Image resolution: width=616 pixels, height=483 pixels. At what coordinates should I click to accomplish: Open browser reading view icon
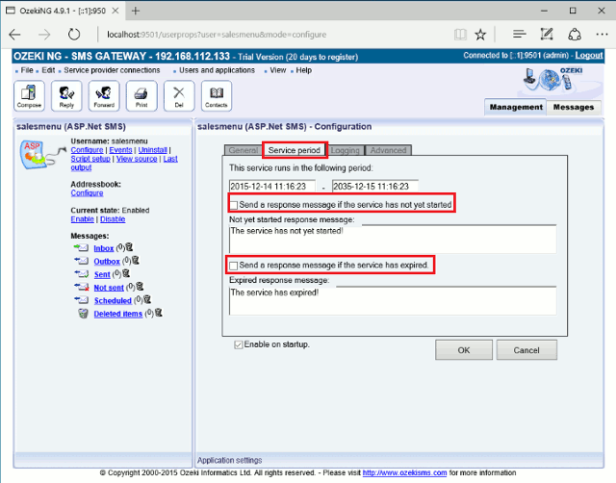pos(460,35)
